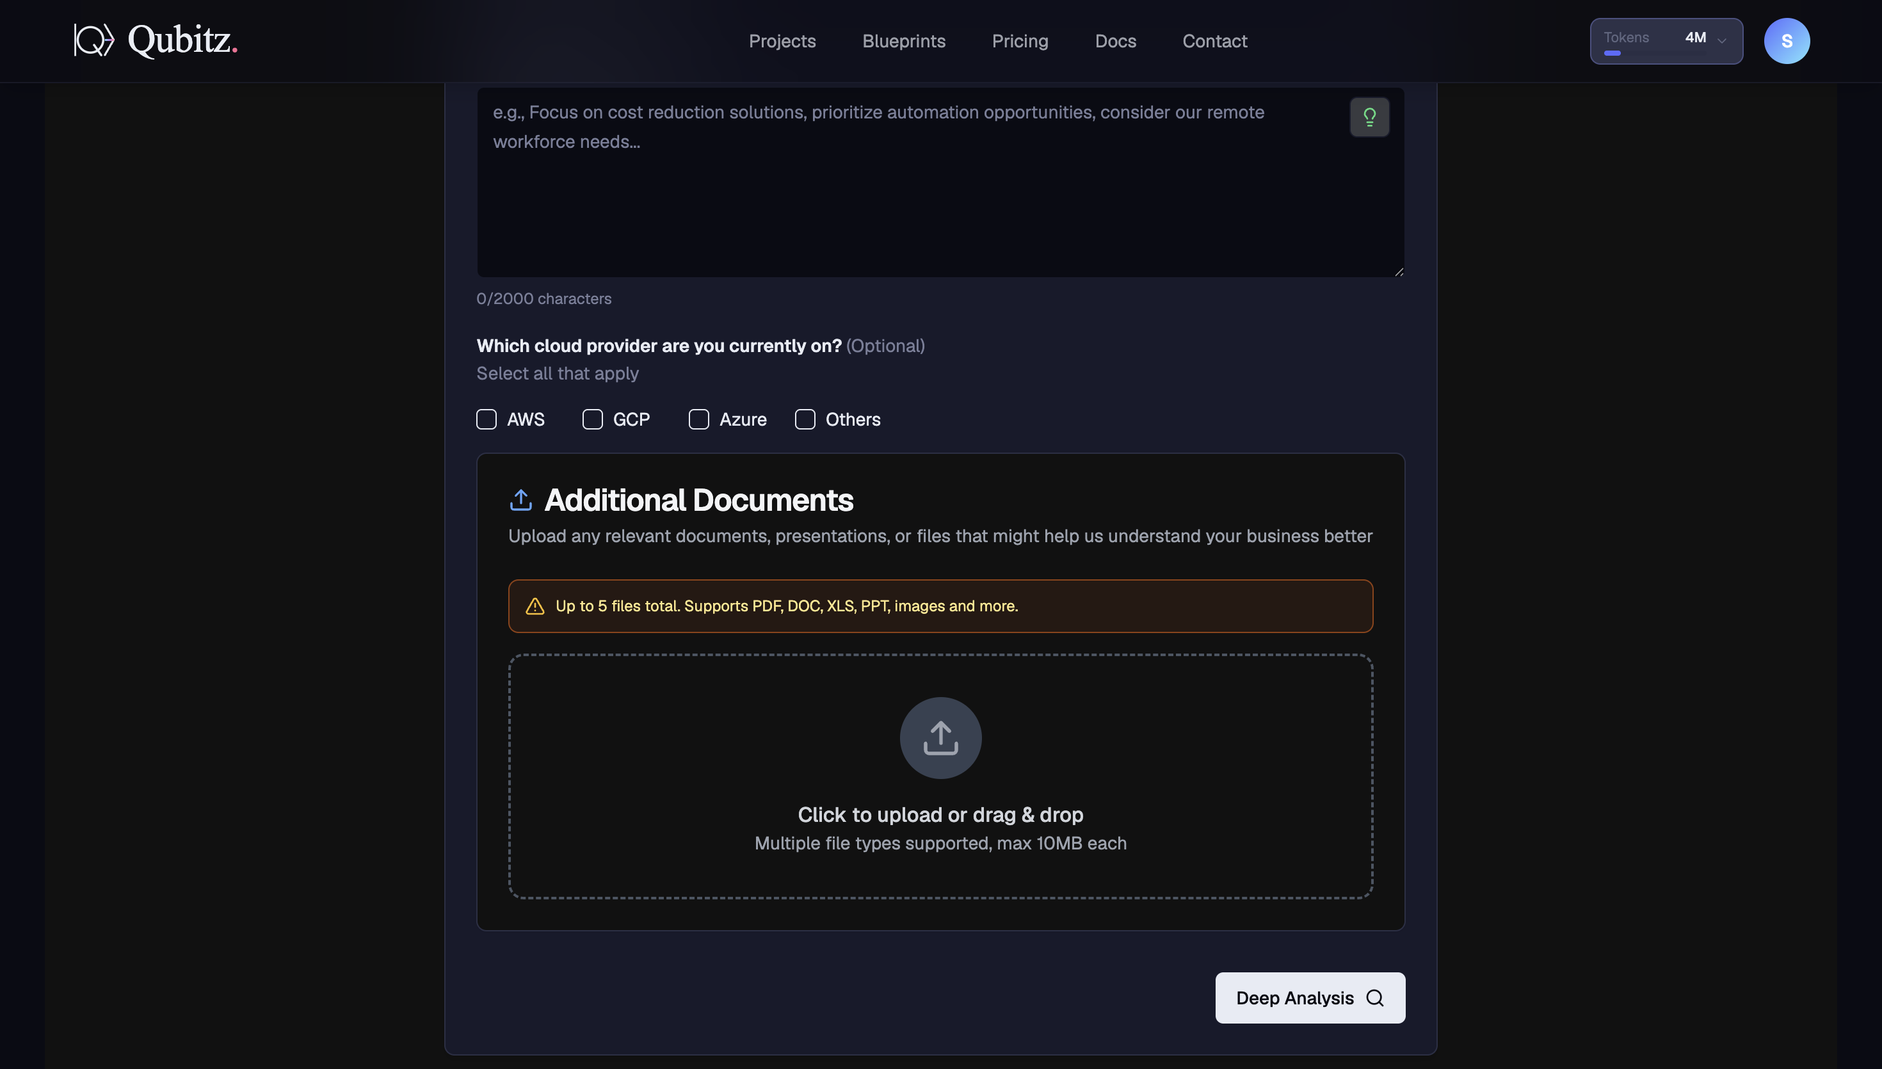1882x1069 pixels.
Task: Focus the additional context text area
Action: pos(940,182)
